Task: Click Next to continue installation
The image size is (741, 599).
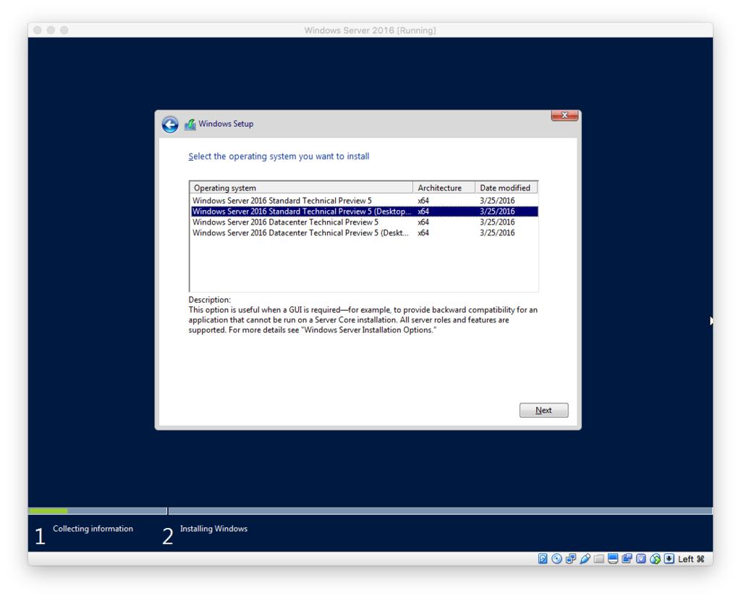Action: pyautogui.click(x=543, y=410)
